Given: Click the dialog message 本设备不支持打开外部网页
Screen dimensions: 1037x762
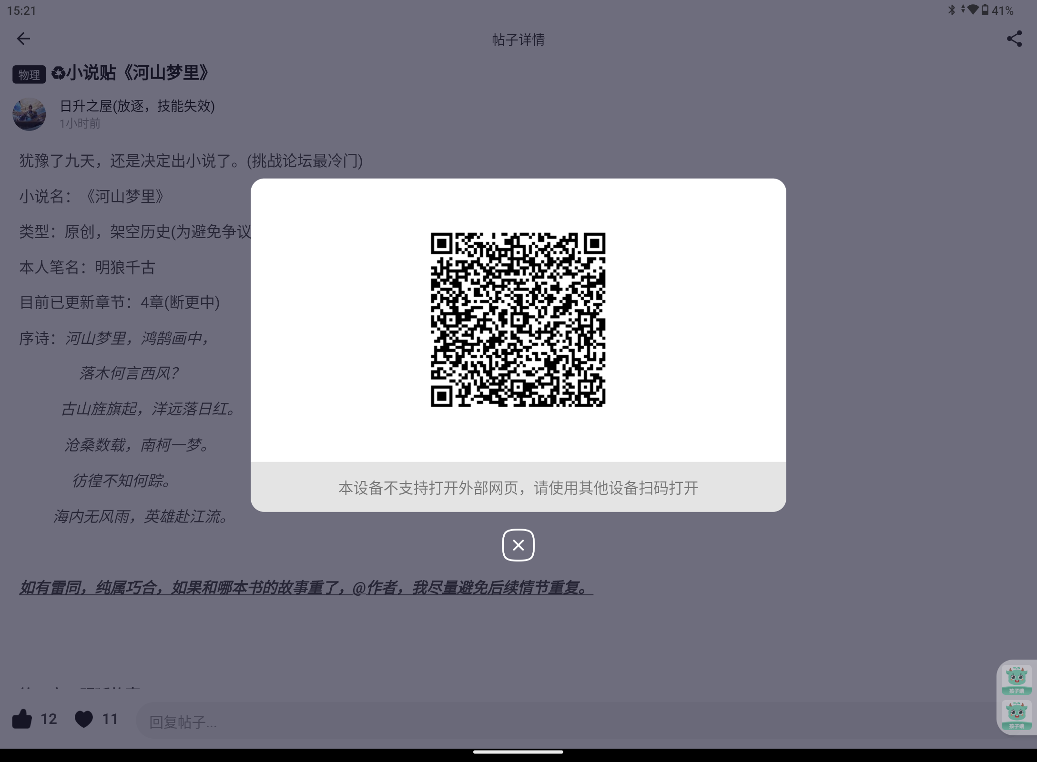Looking at the screenshot, I should point(518,488).
